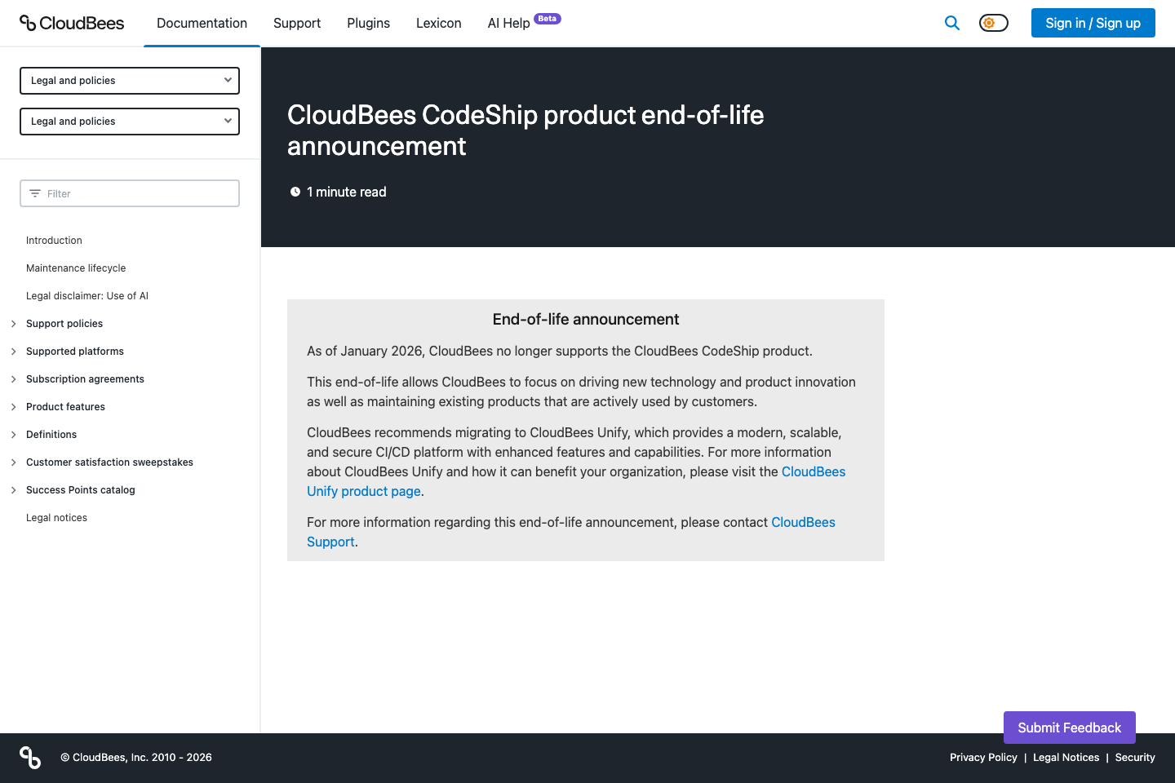1175x783 pixels.
Task: Open the Privacy Policy footer link
Action: [x=983, y=757]
